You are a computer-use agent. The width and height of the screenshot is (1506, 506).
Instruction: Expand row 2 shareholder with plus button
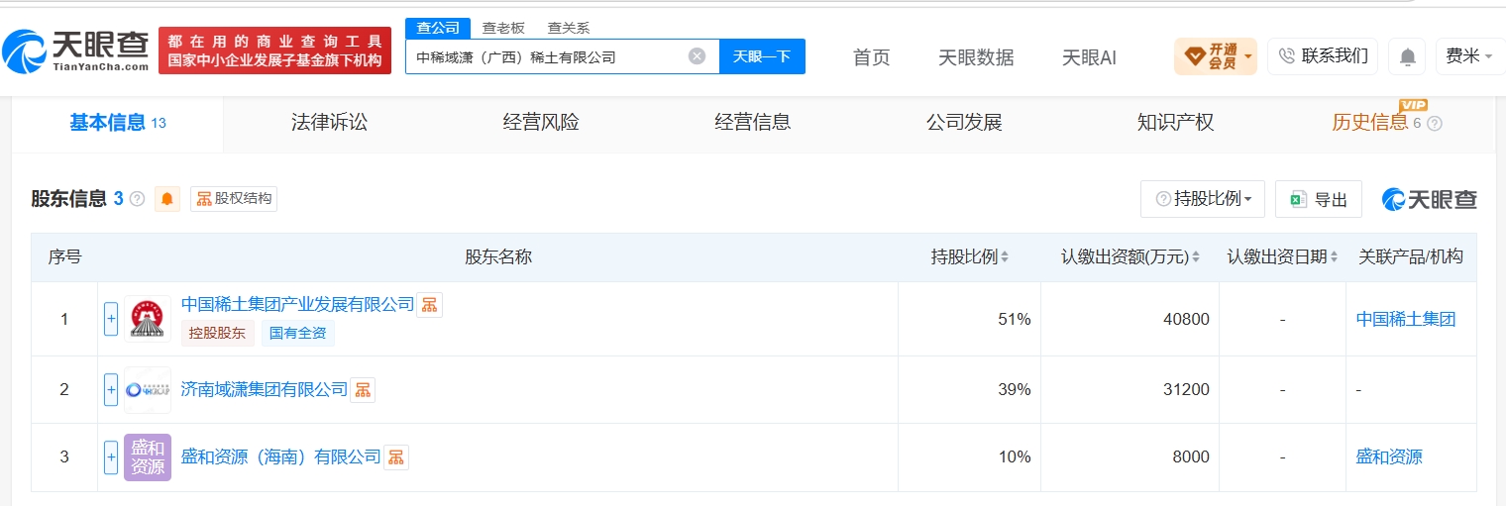tap(111, 390)
